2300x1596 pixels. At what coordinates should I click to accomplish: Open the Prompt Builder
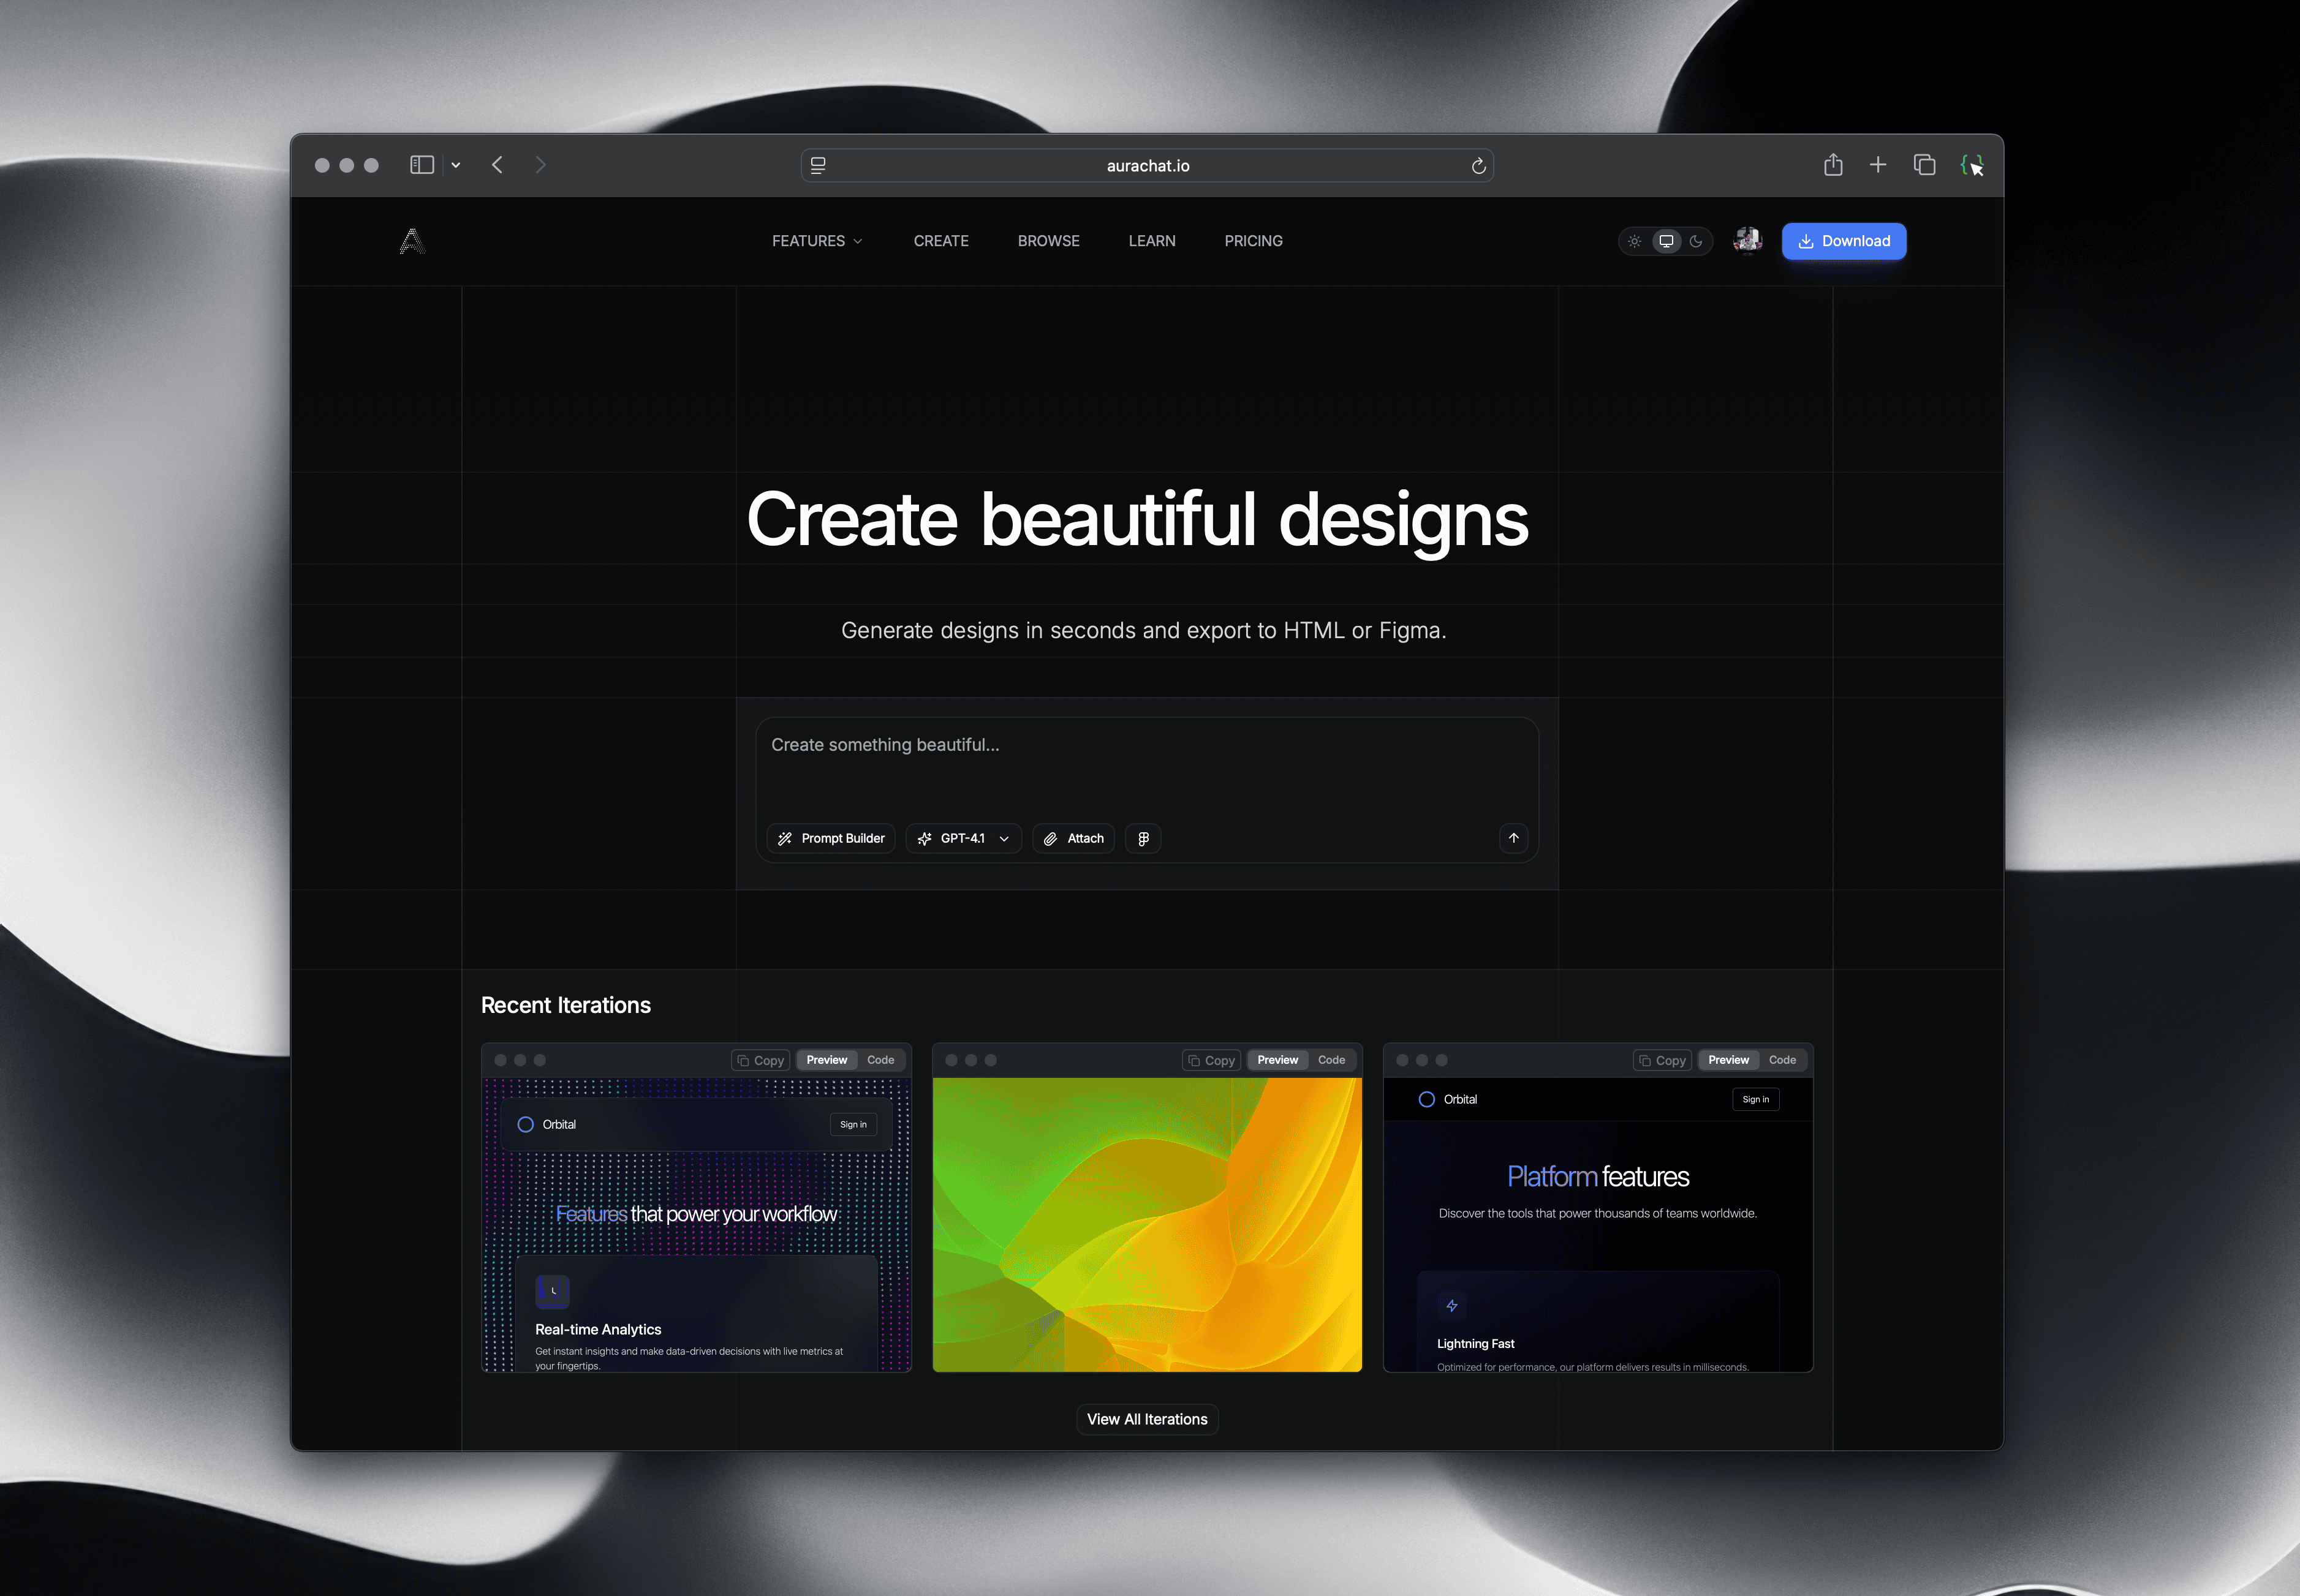click(831, 838)
